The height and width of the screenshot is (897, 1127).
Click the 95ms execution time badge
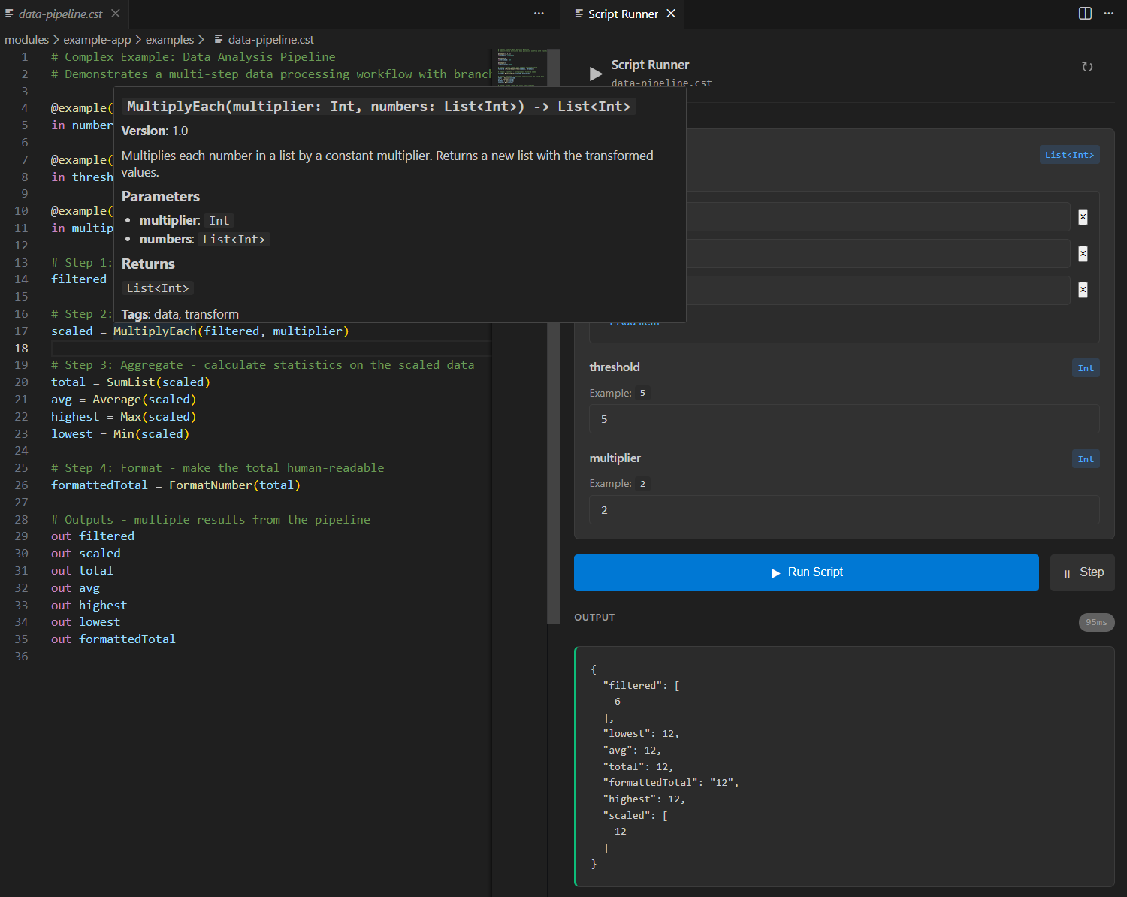click(1096, 622)
